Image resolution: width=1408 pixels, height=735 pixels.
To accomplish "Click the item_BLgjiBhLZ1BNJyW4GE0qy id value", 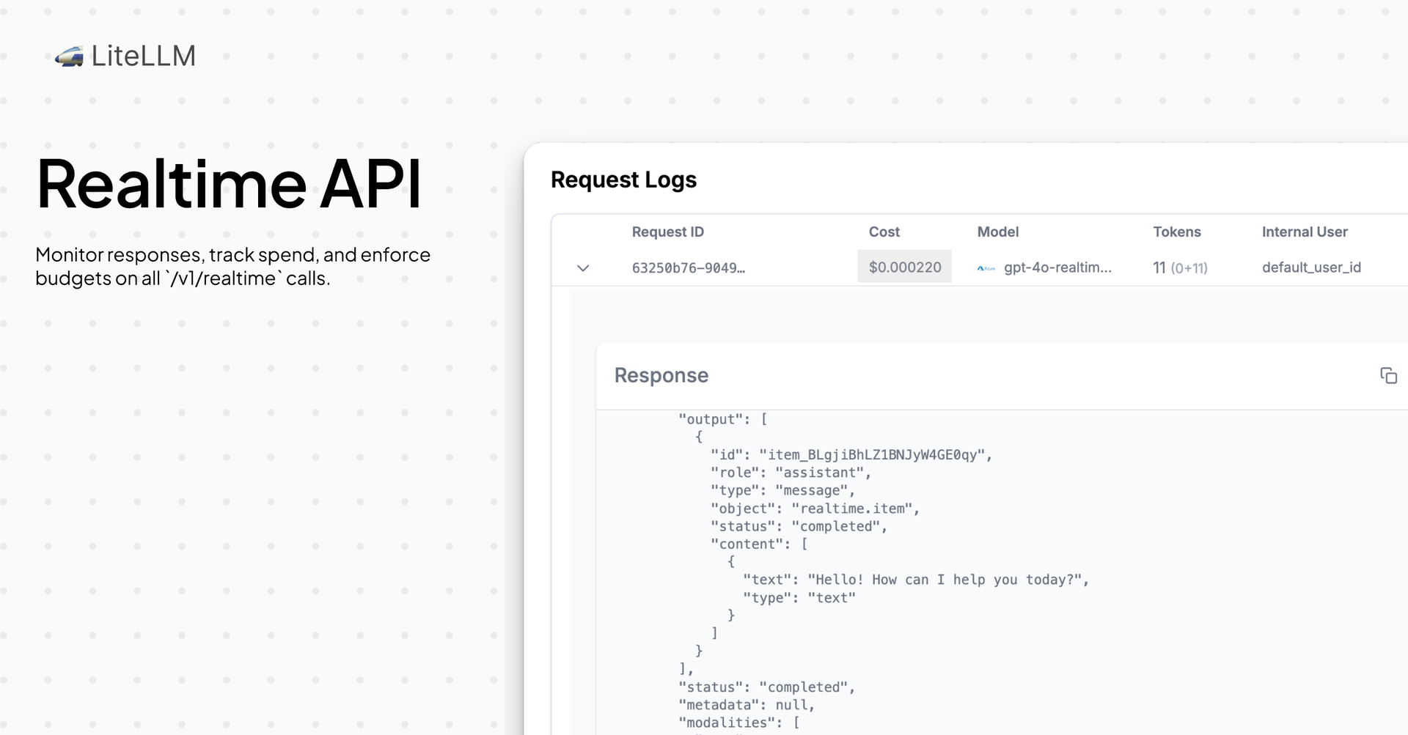I will 873,455.
